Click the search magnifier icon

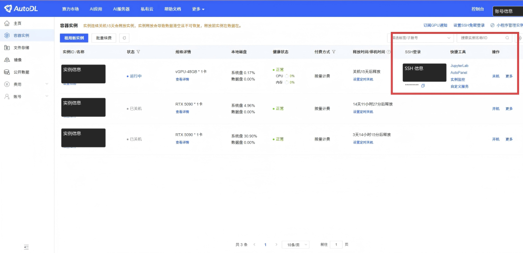pyautogui.click(x=508, y=38)
